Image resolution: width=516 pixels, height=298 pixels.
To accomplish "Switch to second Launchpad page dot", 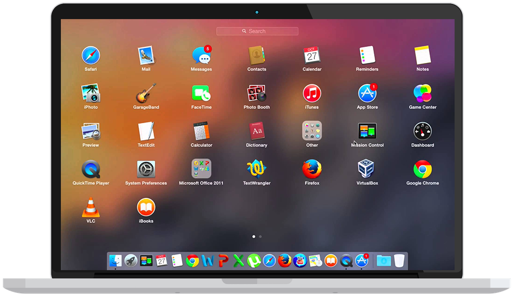I will [260, 237].
